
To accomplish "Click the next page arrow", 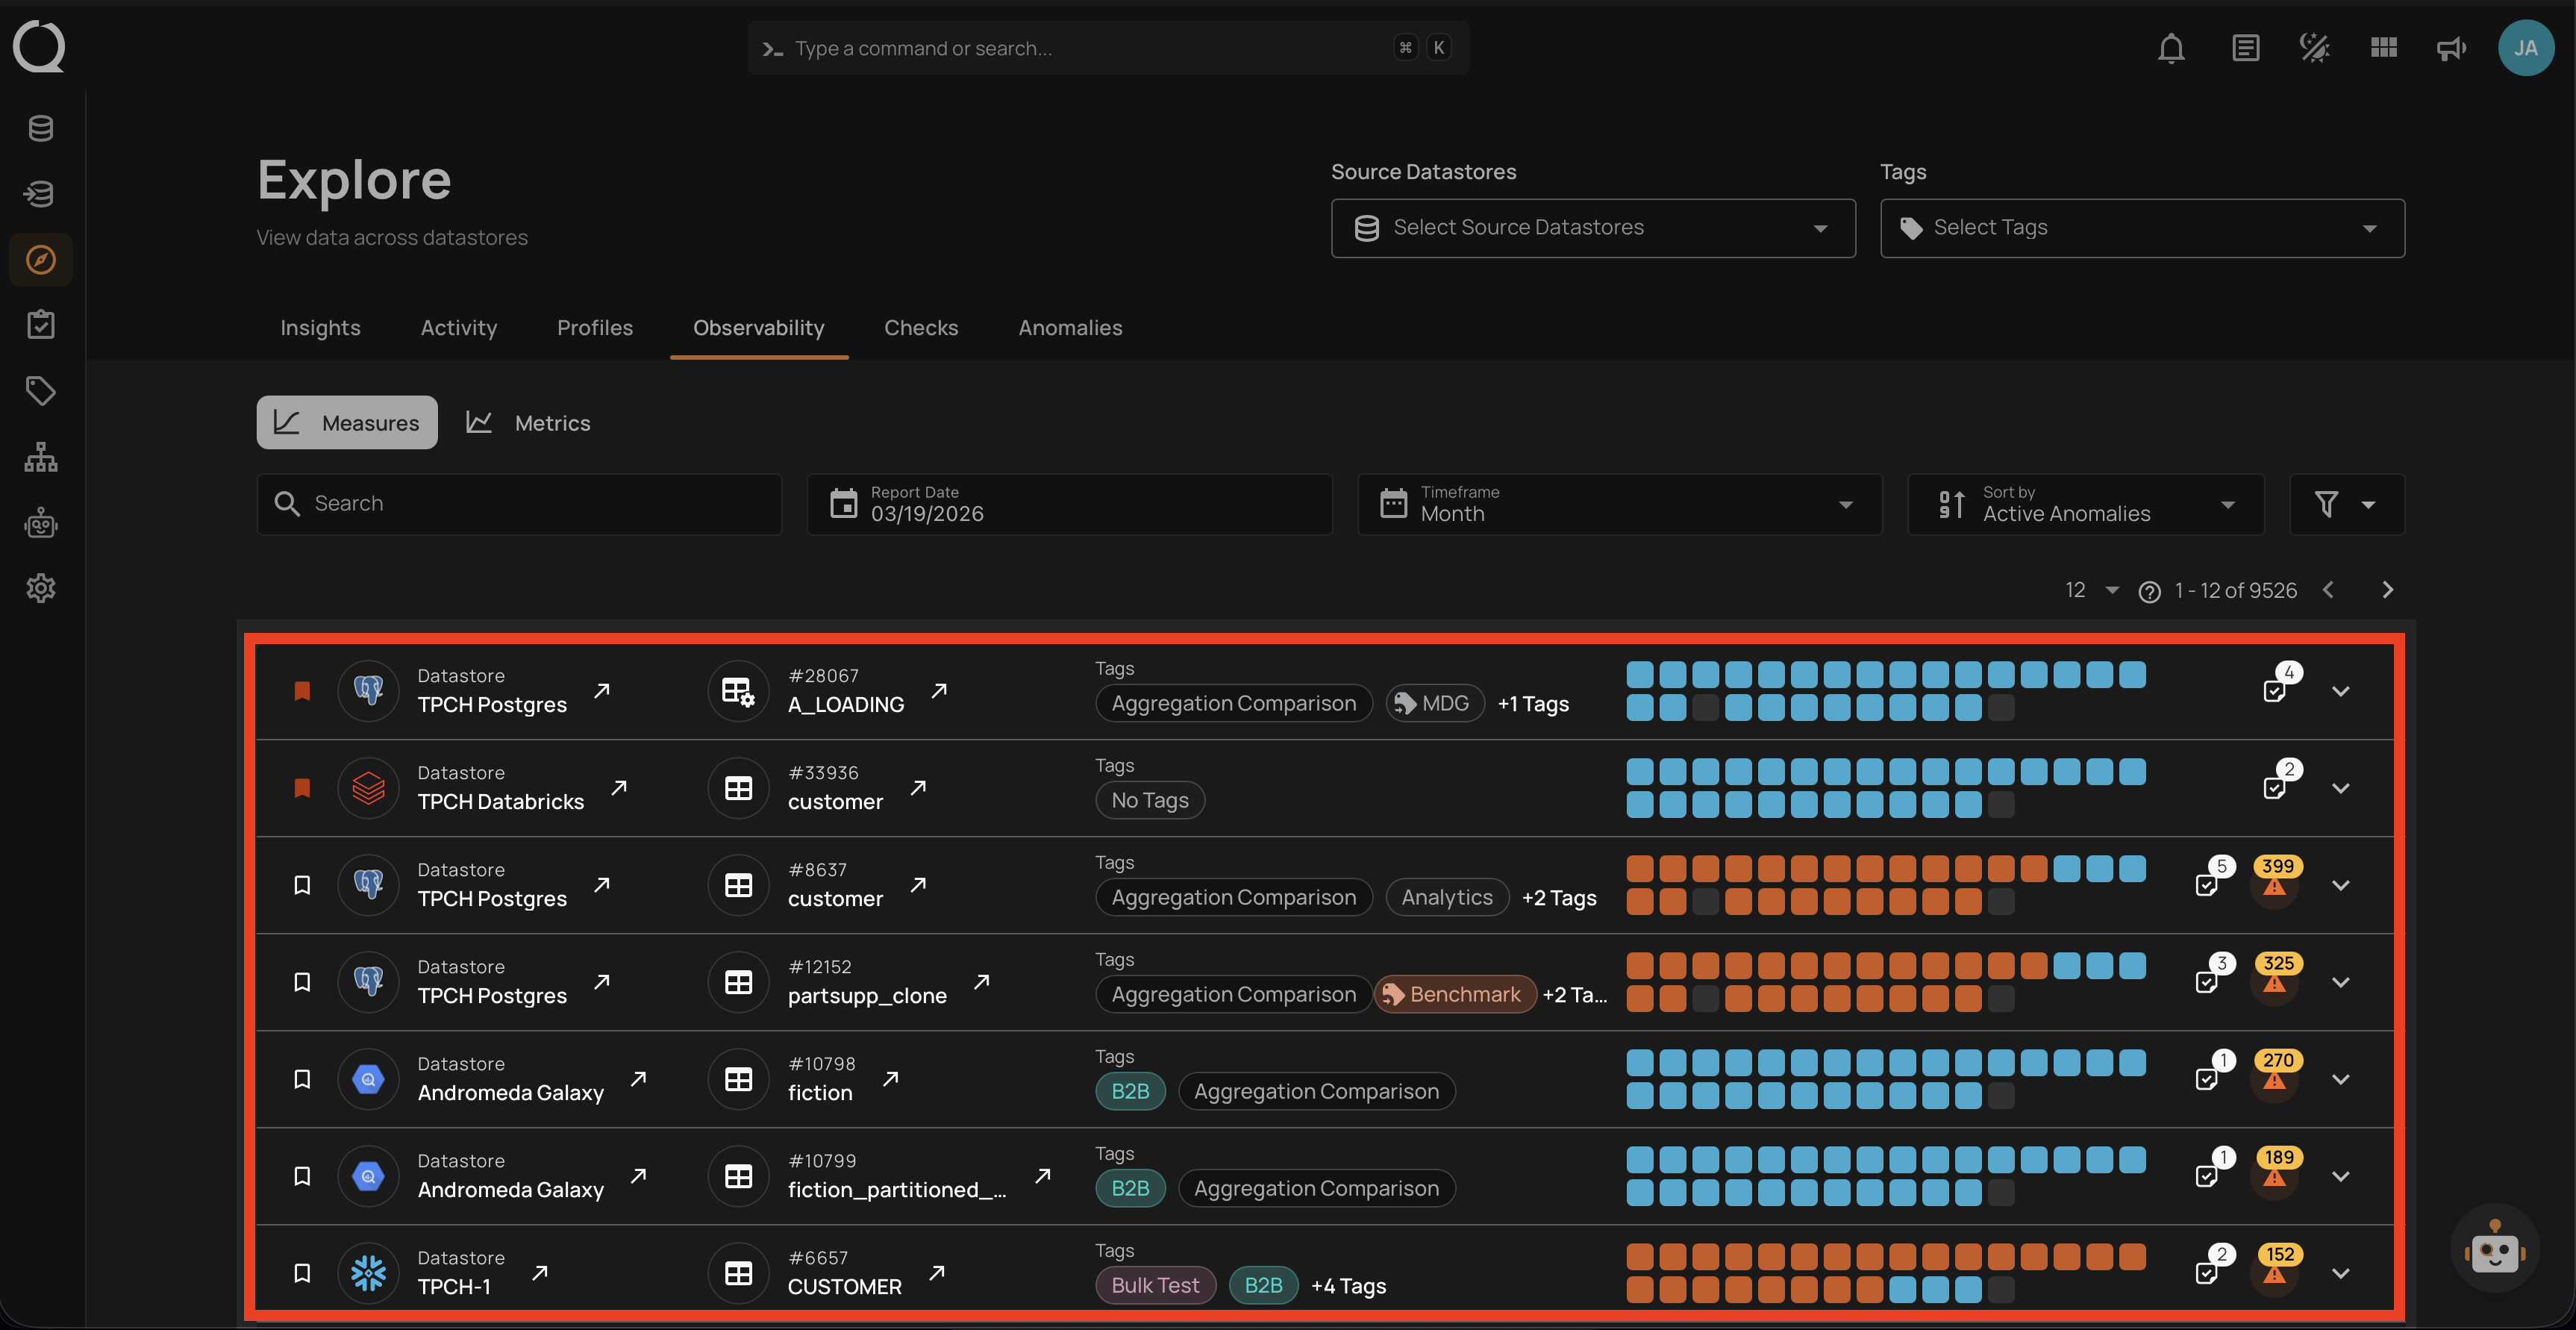I will pos(2387,590).
